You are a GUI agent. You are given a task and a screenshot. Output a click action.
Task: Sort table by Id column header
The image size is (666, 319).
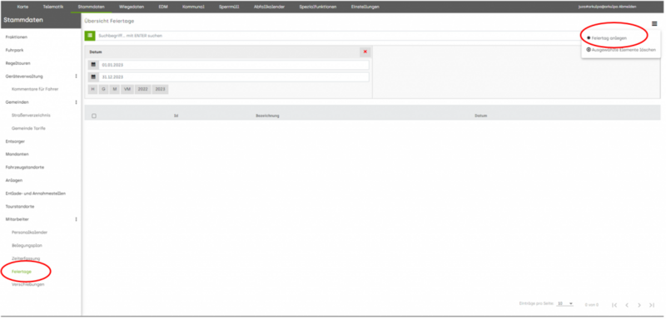click(176, 115)
